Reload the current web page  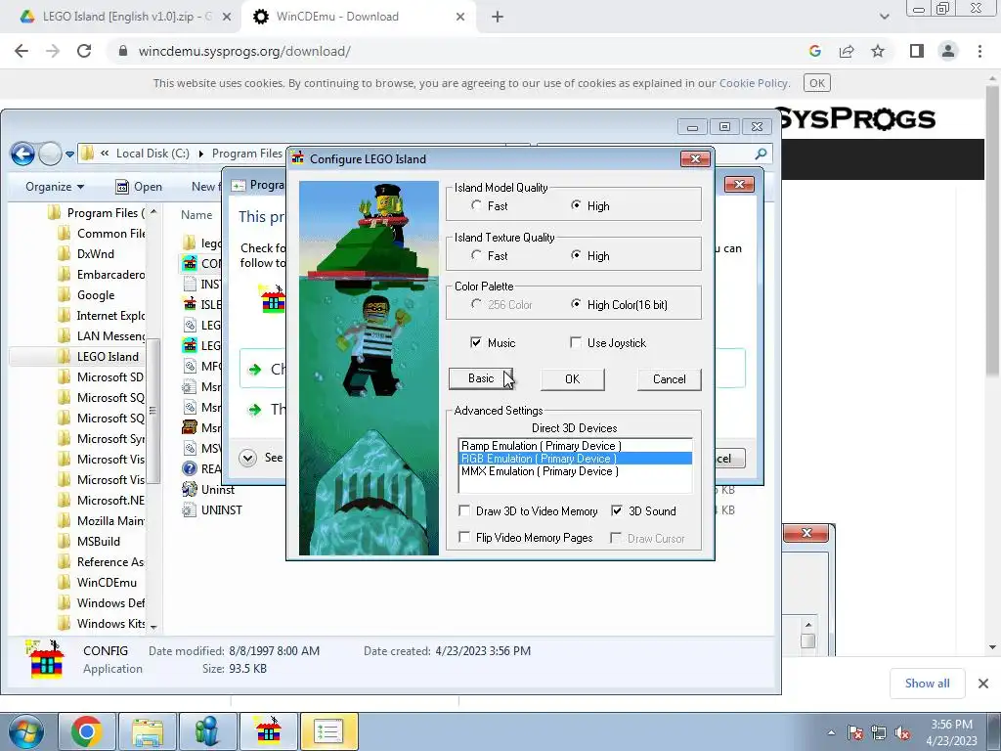coord(84,51)
